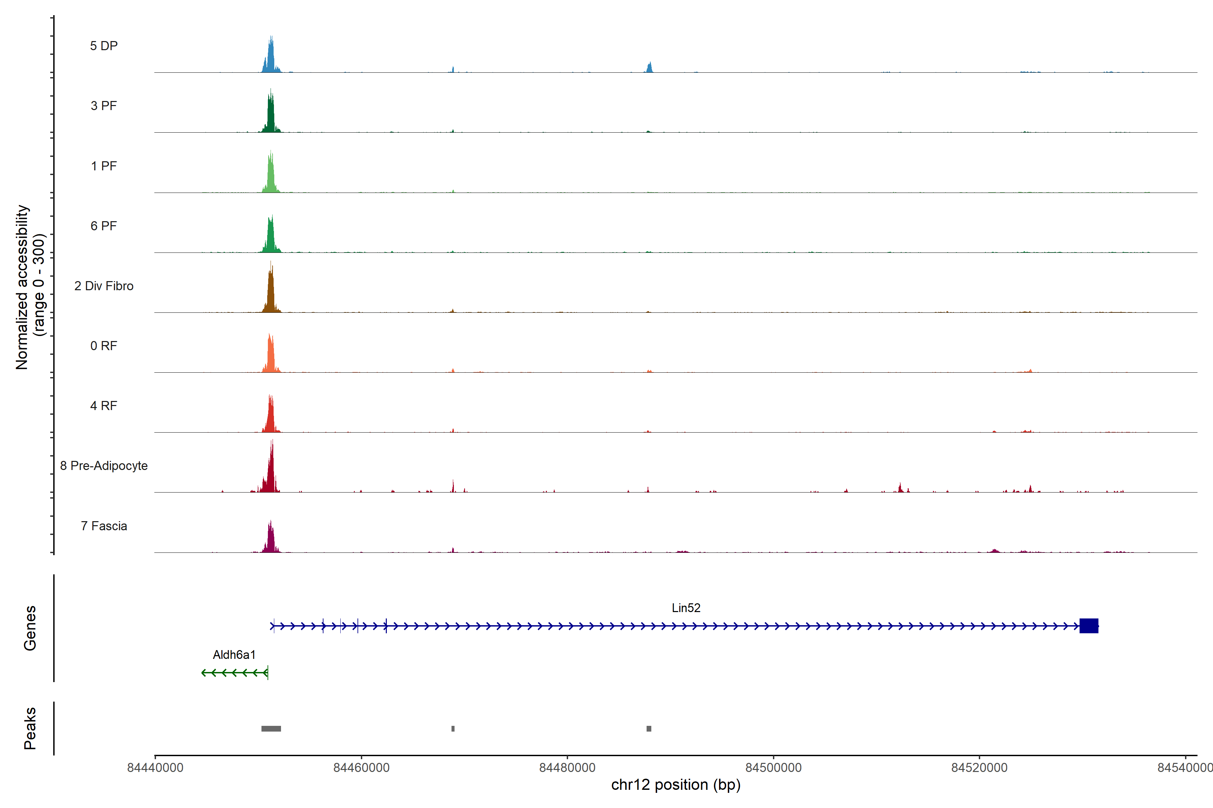Click the 8 Pre-Adipocyte track label
This screenshot has height=808, width=1213.
(104, 465)
